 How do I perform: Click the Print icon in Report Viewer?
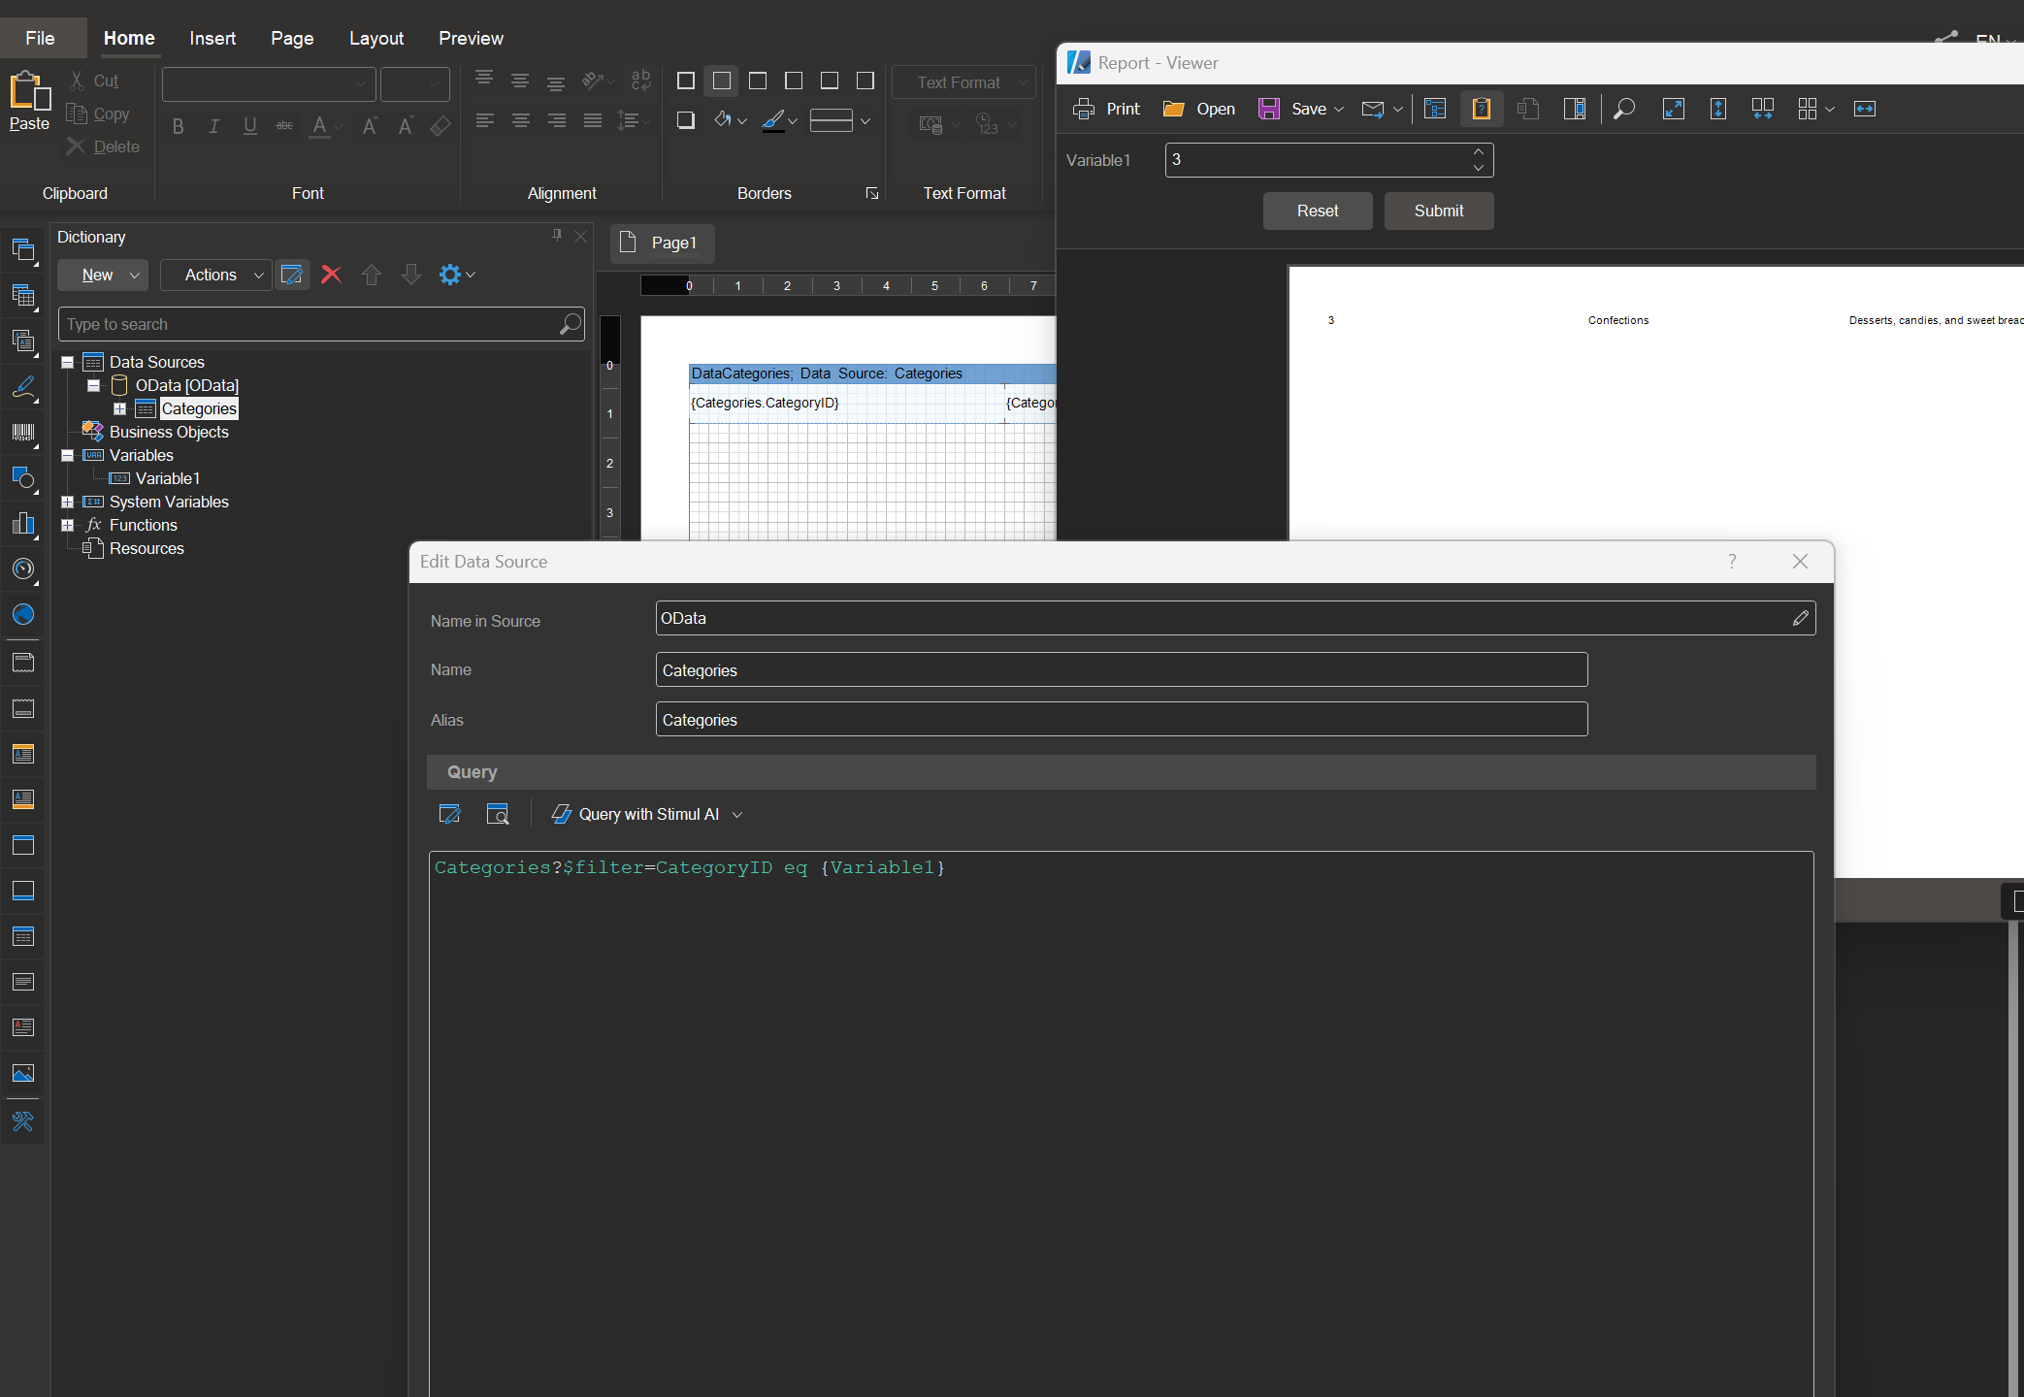tap(1084, 109)
